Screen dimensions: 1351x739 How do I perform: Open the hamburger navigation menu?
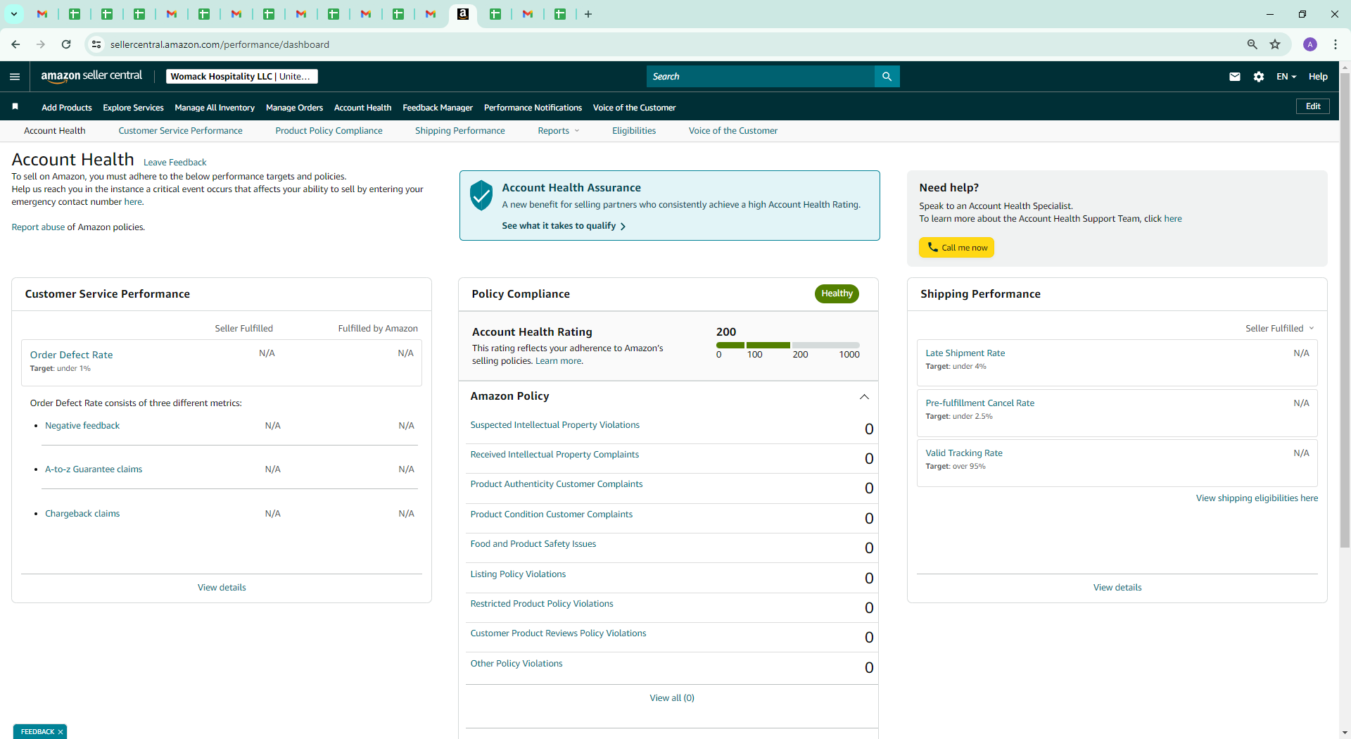pyautogui.click(x=15, y=77)
